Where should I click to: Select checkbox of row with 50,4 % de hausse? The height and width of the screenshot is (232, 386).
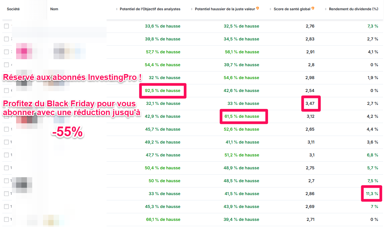coord(6,168)
